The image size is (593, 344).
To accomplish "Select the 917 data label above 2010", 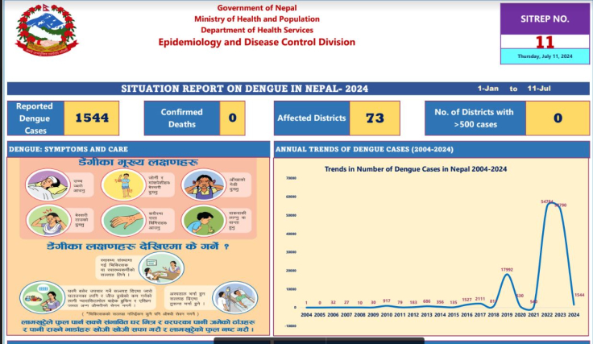I will click(x=387, y=301).
